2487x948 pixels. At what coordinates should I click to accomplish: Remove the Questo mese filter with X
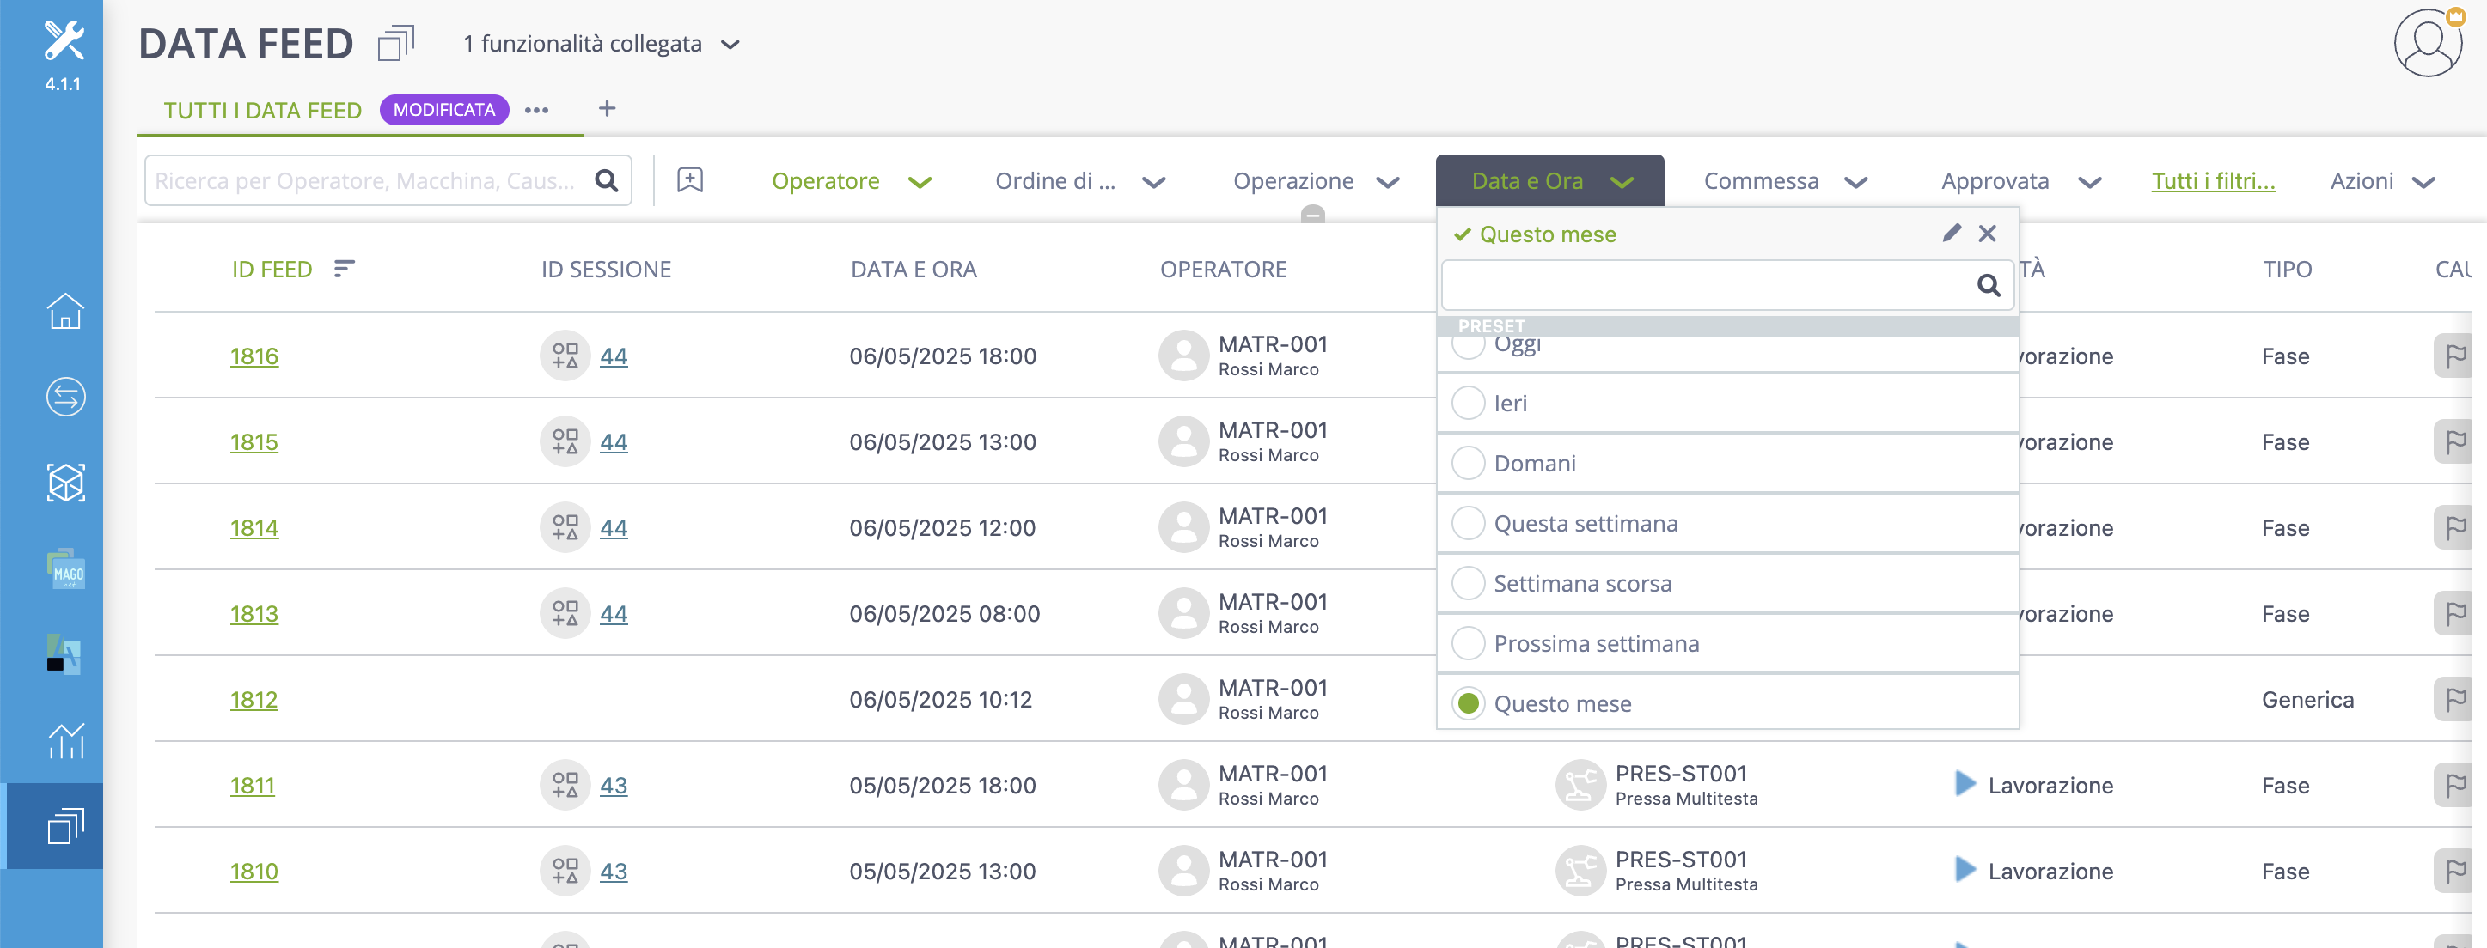[x=1987, y=234]
